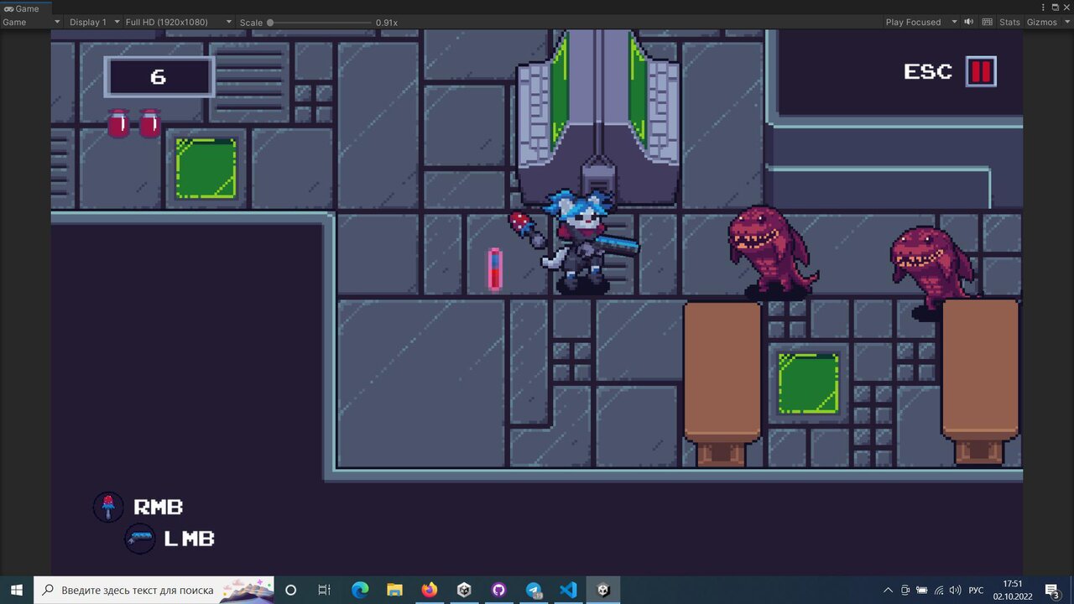Mute audio using the speaker icon
This screenshot has width=1074, height=604.
pyautogui.click(x=968, y=22)
